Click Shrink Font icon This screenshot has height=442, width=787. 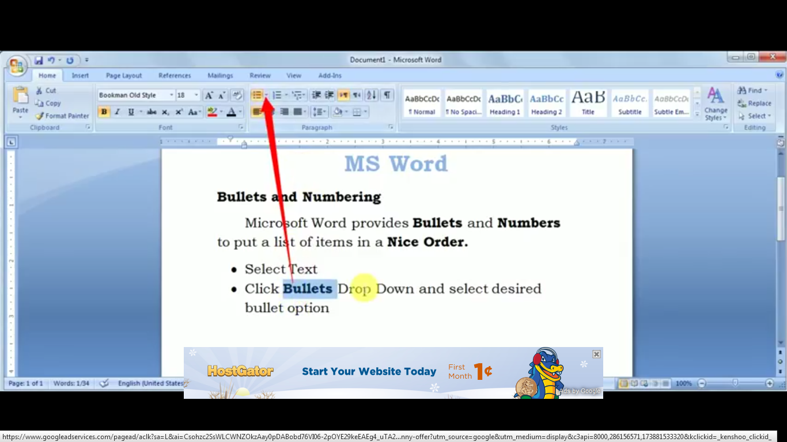(222, 95)
